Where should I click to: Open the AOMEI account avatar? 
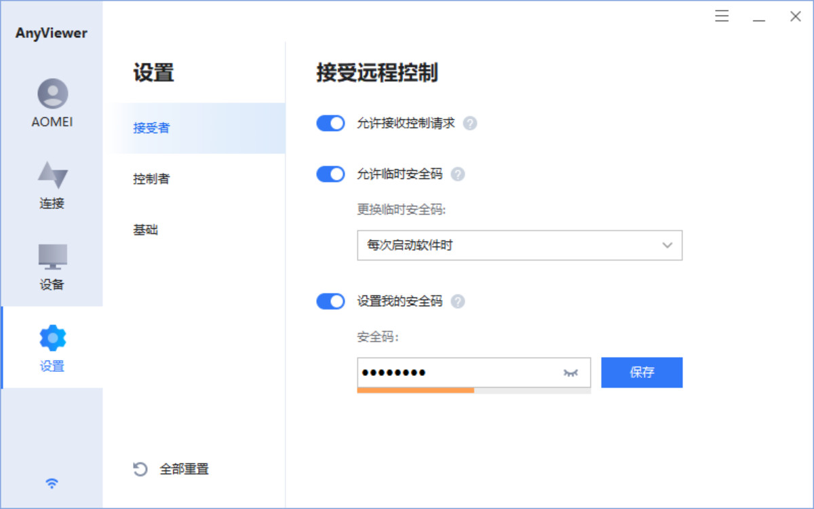(52, 94)
